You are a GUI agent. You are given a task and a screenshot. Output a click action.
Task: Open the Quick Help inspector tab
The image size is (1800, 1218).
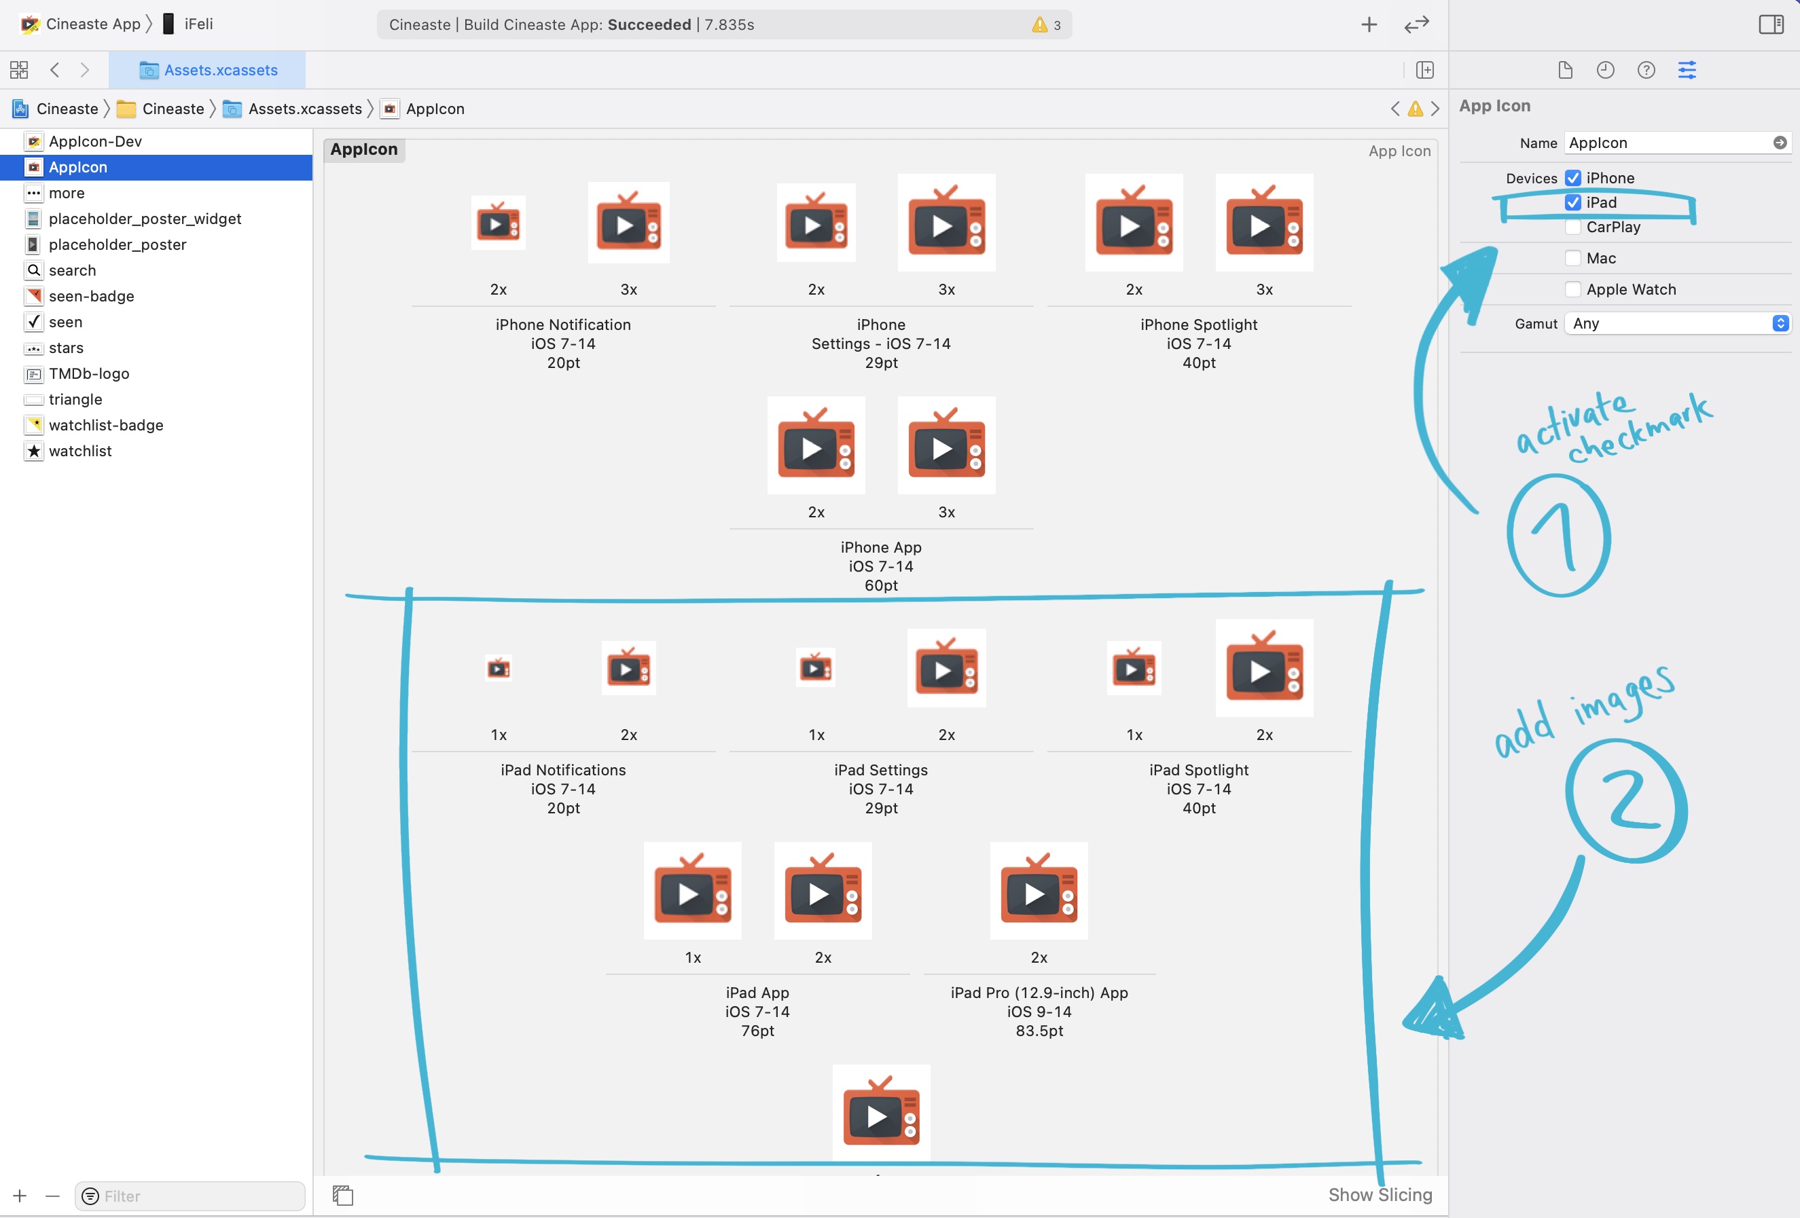pyautogui.click(x=1646, y=71)
